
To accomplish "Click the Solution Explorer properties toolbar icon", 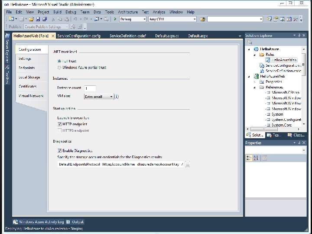I will (x=249, y=42).
